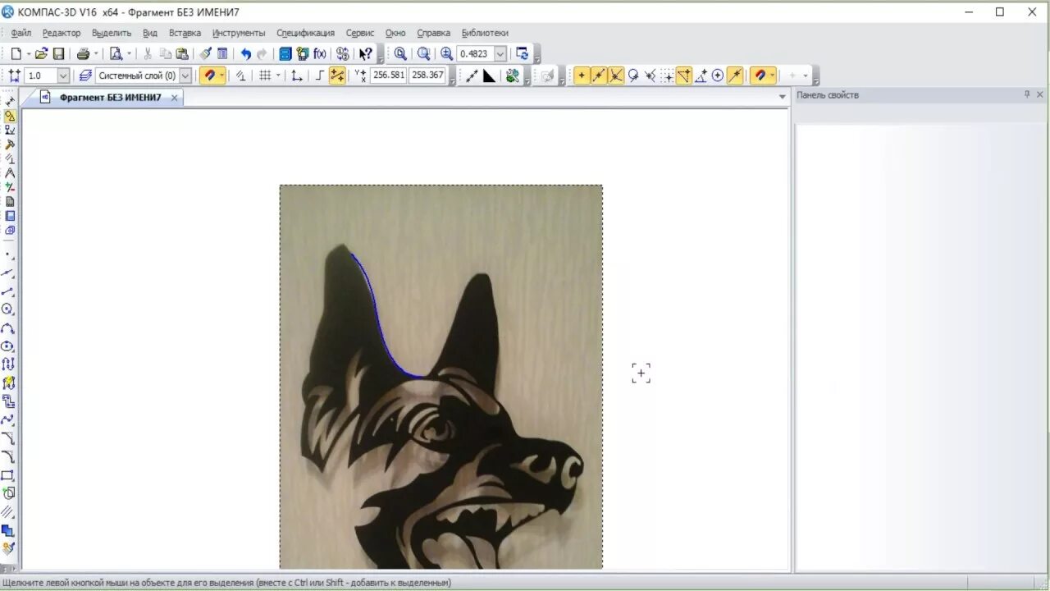Toggle Alignment snap
The image size is (1050, 591).
point(684,76)
